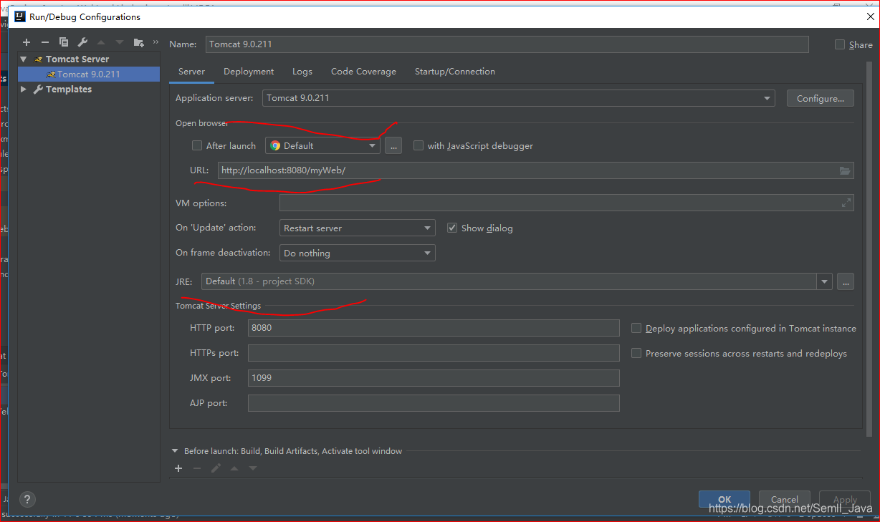The image size is (880, 522).
Task: Check Preserve sessions across restarts and redeploys
Action: pos(636,353)
